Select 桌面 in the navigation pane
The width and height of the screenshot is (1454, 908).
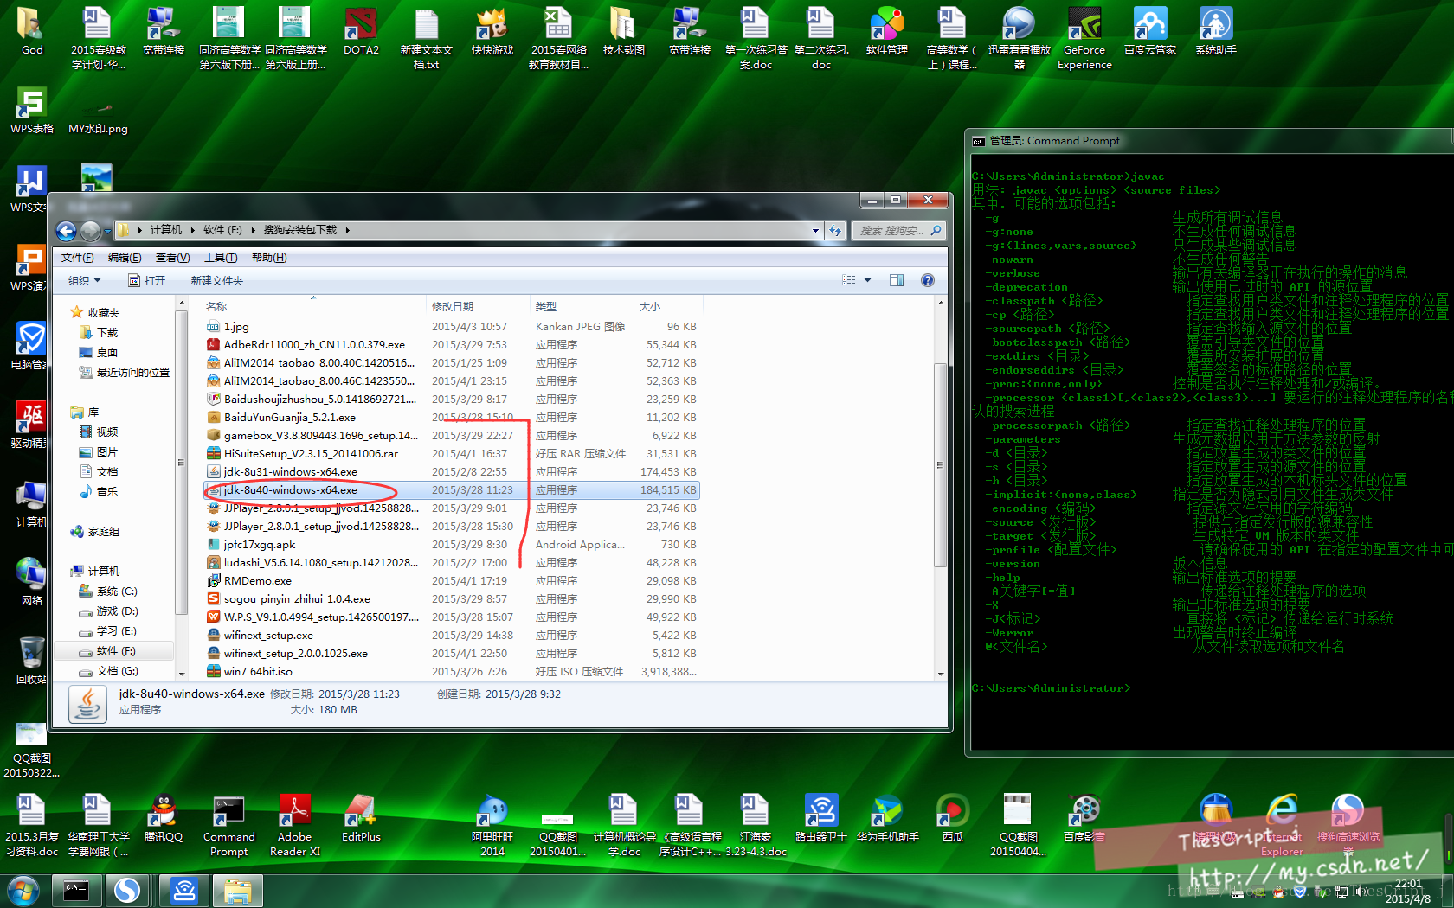click(x=107, y=353)
